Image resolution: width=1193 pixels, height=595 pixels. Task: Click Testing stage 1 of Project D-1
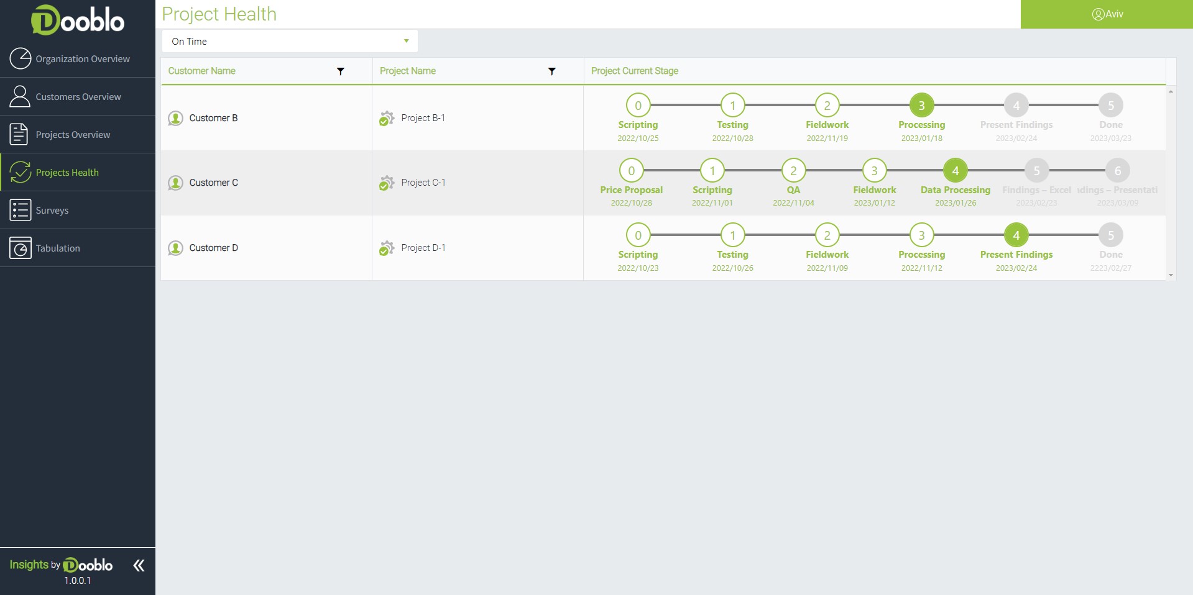732,235
